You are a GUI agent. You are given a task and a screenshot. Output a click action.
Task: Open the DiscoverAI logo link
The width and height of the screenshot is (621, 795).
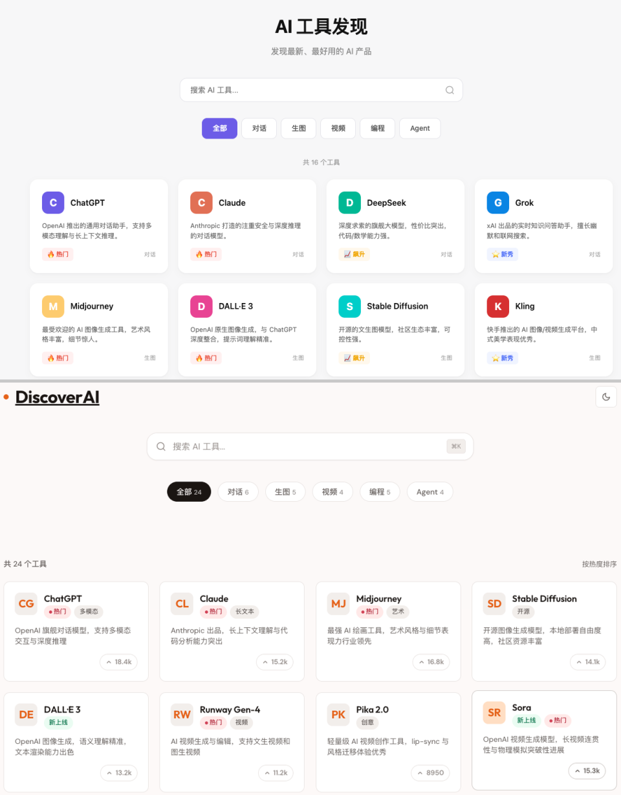(x=57, y=397)
